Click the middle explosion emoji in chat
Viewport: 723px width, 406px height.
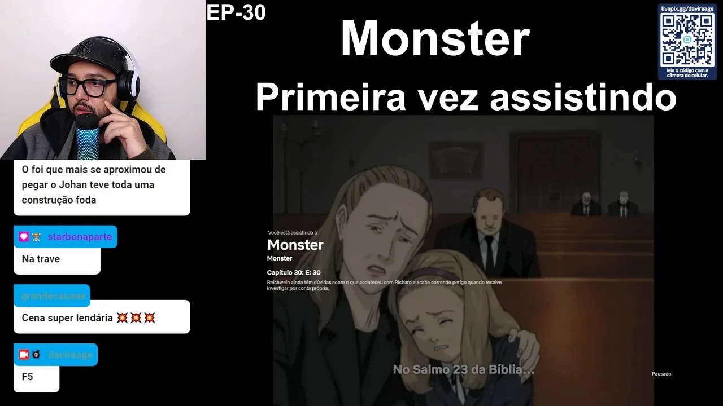pos(136,318)
